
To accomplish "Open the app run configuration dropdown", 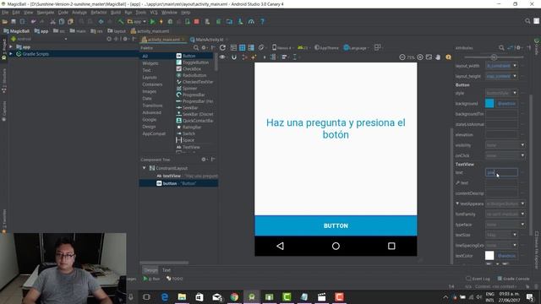I will point(137,21).
